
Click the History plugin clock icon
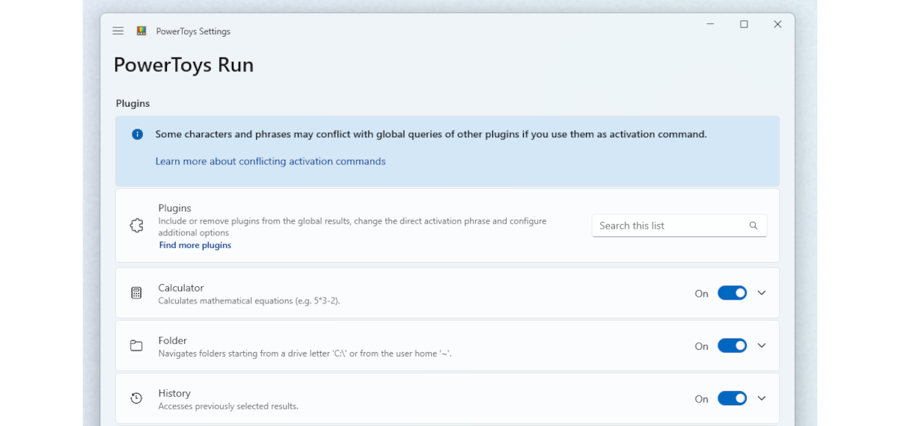click(x=136, y=398)
